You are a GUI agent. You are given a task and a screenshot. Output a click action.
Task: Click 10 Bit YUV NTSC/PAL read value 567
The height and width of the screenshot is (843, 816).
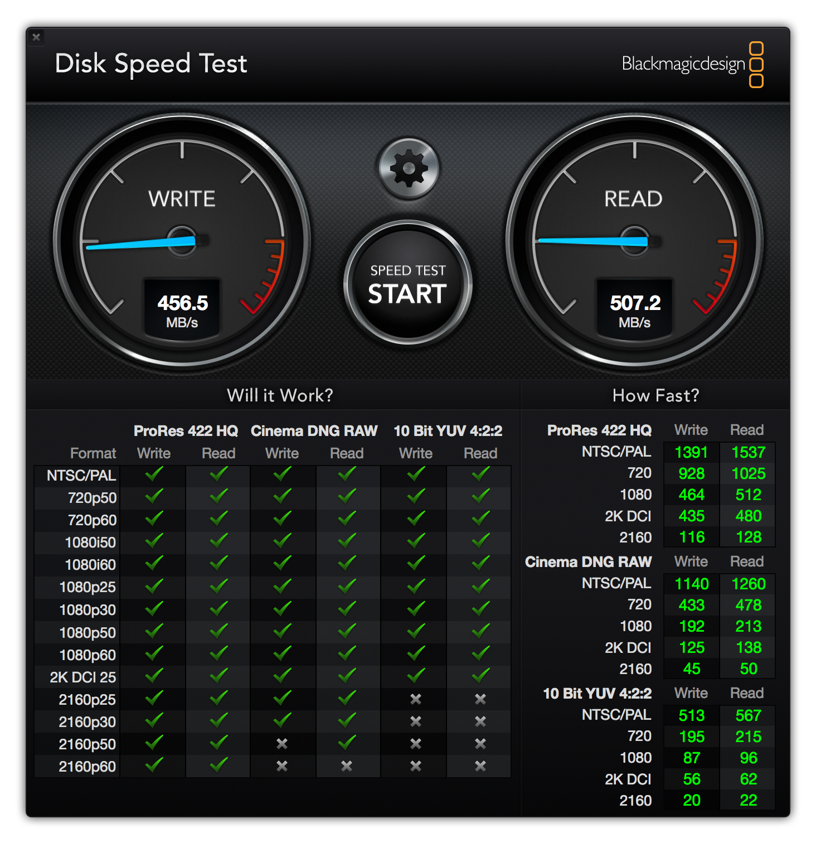[748, 715]
